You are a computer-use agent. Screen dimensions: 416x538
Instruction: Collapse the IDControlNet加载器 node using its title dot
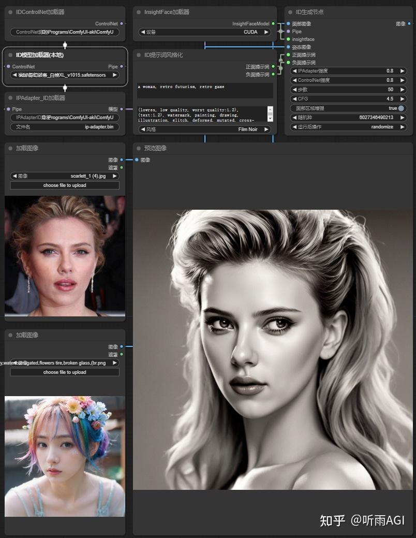(10, 12)
